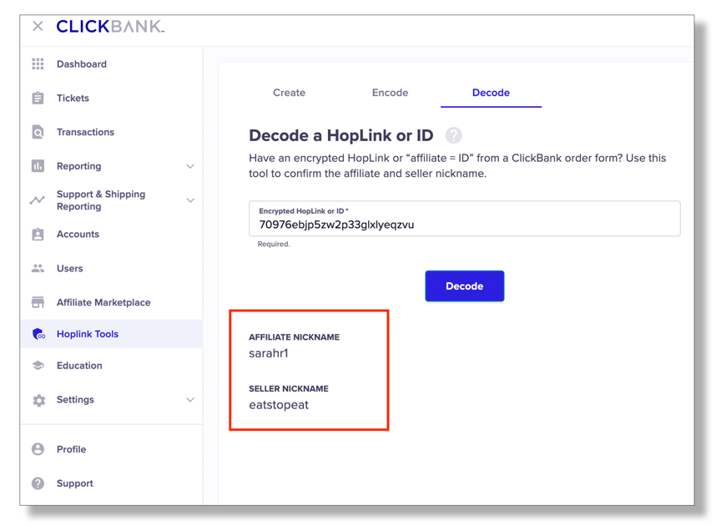Click the Reporting bar chart icon
This screenshot has height=526, width=716.
(38, 166)
